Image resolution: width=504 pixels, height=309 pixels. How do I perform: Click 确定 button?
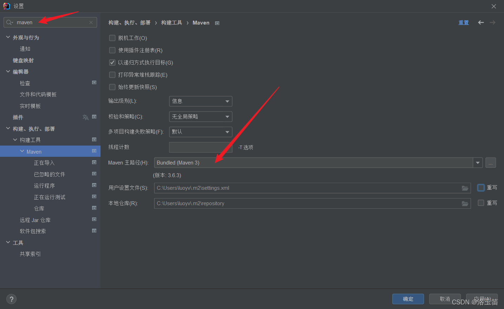(x=408, y=299)
